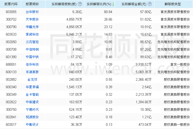Select unlock amount 5,069.35万
Viewport: 193px width, 129px height.
click(144, 72)
